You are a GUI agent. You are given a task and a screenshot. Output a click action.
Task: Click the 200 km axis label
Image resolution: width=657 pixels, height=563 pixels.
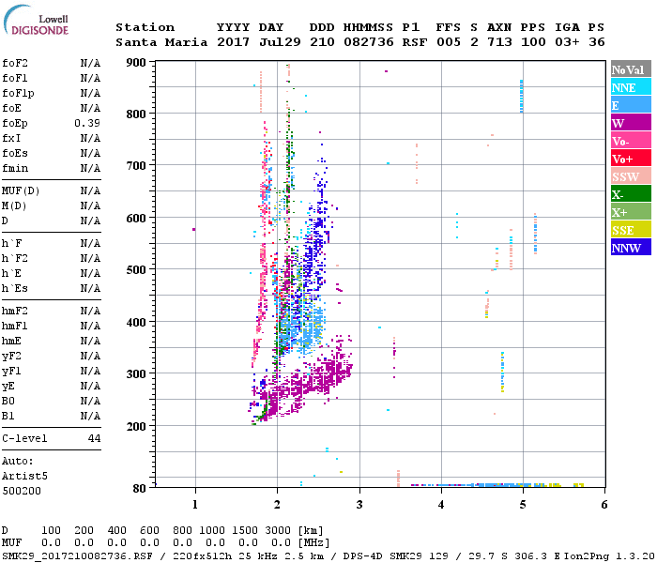pyautogui.click(x=136, y=427)
